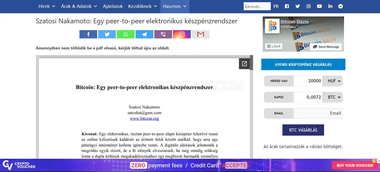Open the YouTube icon in the header

click(319, 6)
